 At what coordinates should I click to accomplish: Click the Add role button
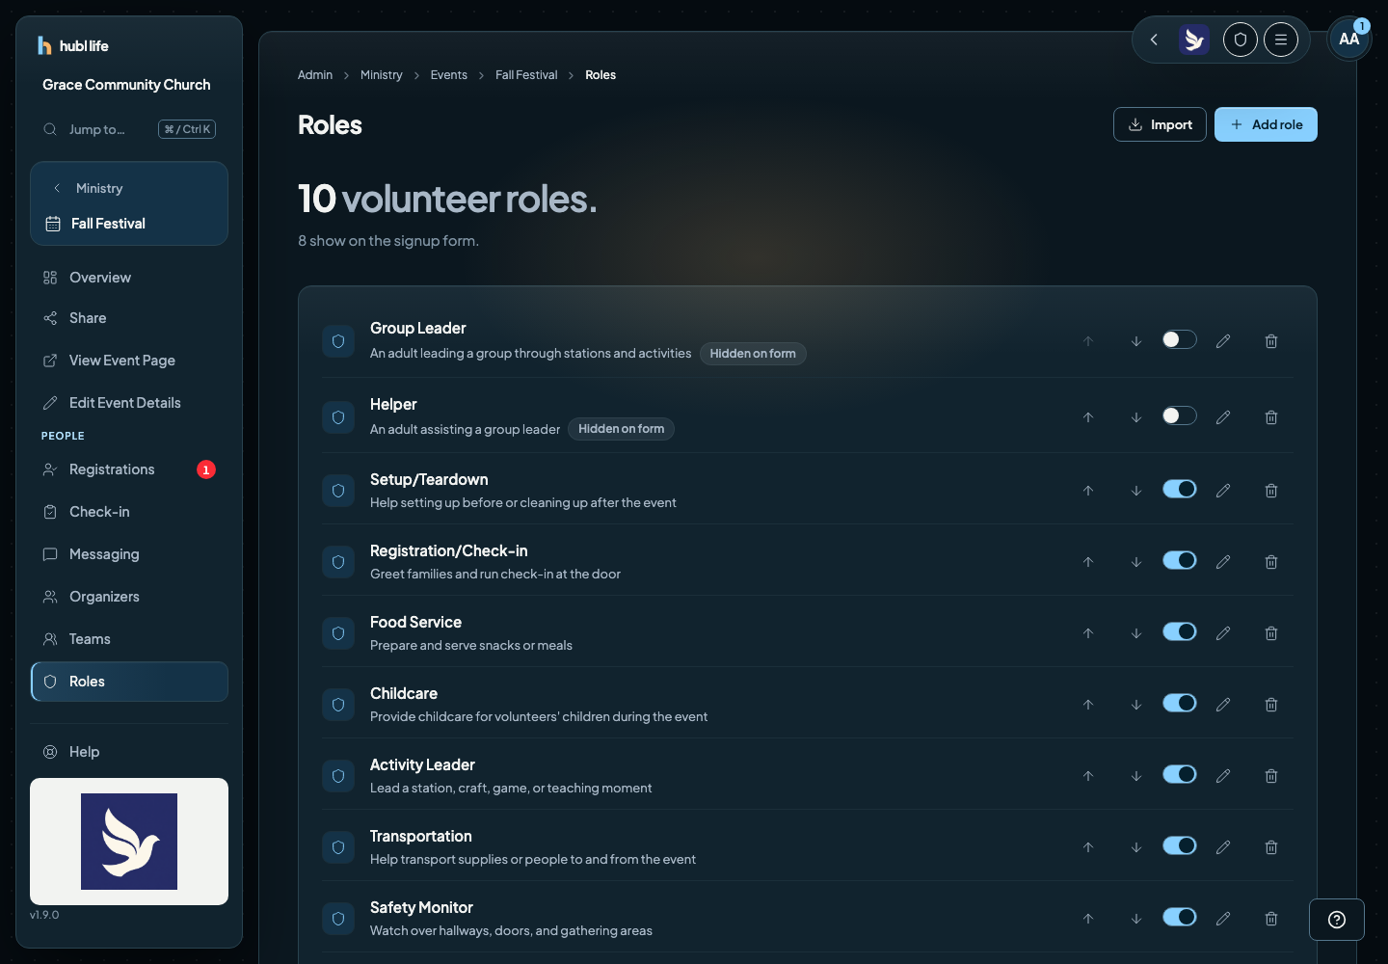click(1266, 124)
